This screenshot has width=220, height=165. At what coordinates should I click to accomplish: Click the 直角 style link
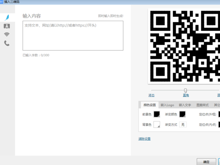click(x=186, y=95)
